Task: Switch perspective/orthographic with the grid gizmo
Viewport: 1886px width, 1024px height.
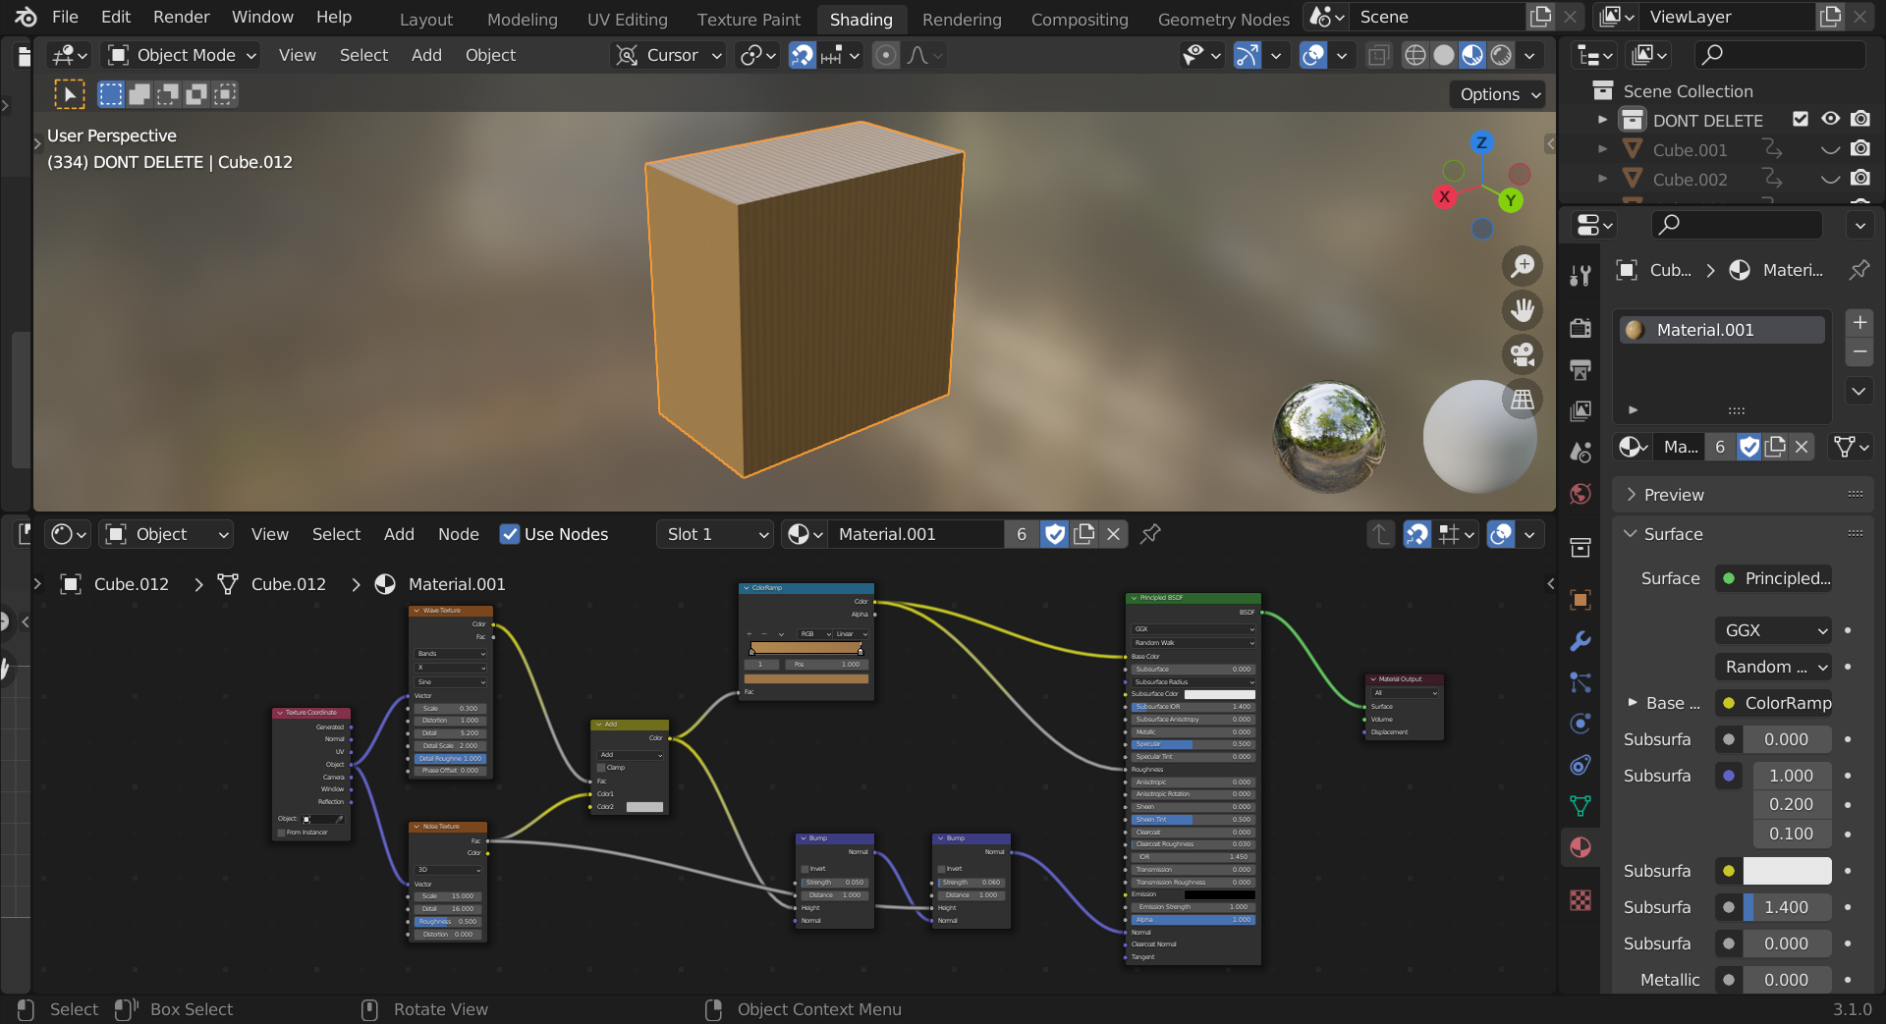Action: pos(1523,400)
